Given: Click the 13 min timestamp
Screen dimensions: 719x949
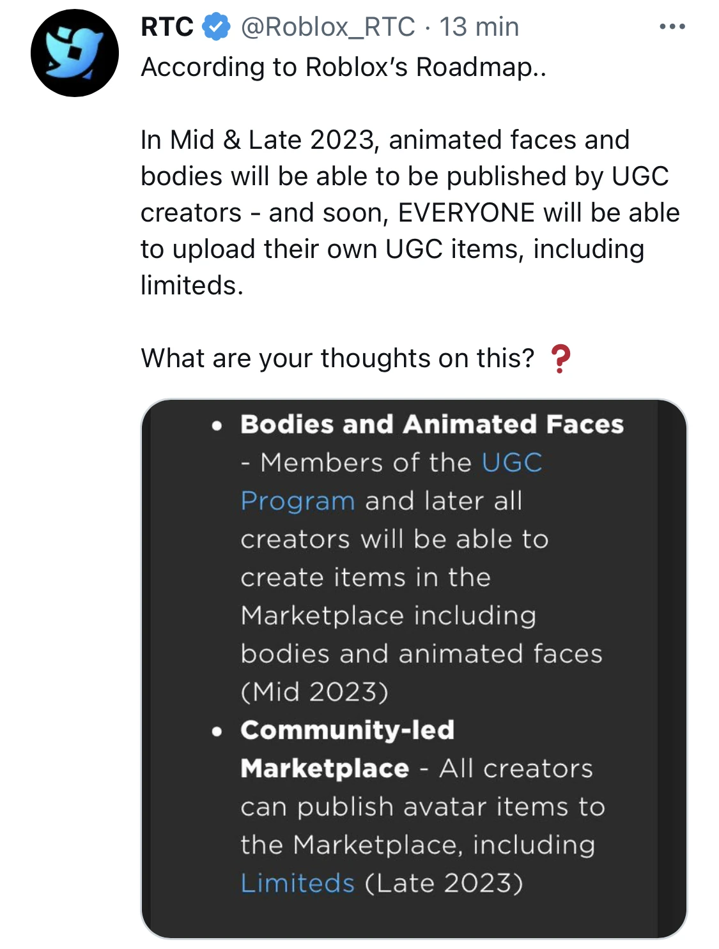Looking at the screenshot, I should tap(479, 27).
